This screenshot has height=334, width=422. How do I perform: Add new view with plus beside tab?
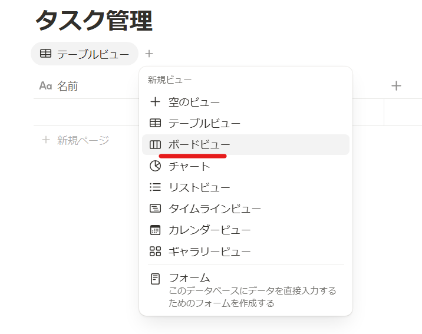pos(149,54)
